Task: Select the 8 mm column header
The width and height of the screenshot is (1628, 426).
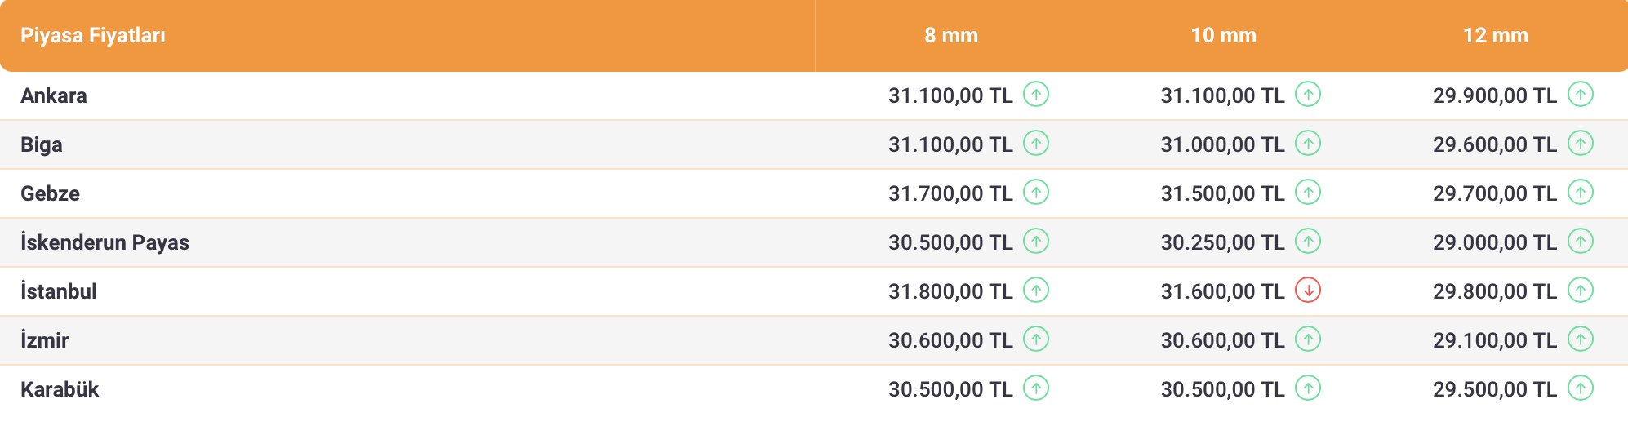Action: [951, 36]
